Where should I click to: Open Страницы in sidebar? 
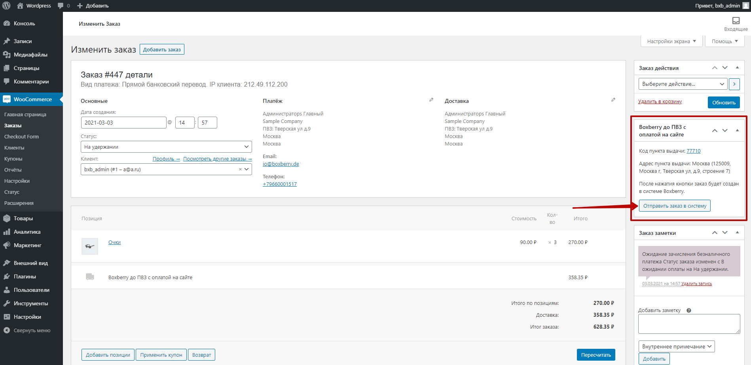(x=31, y=68)
